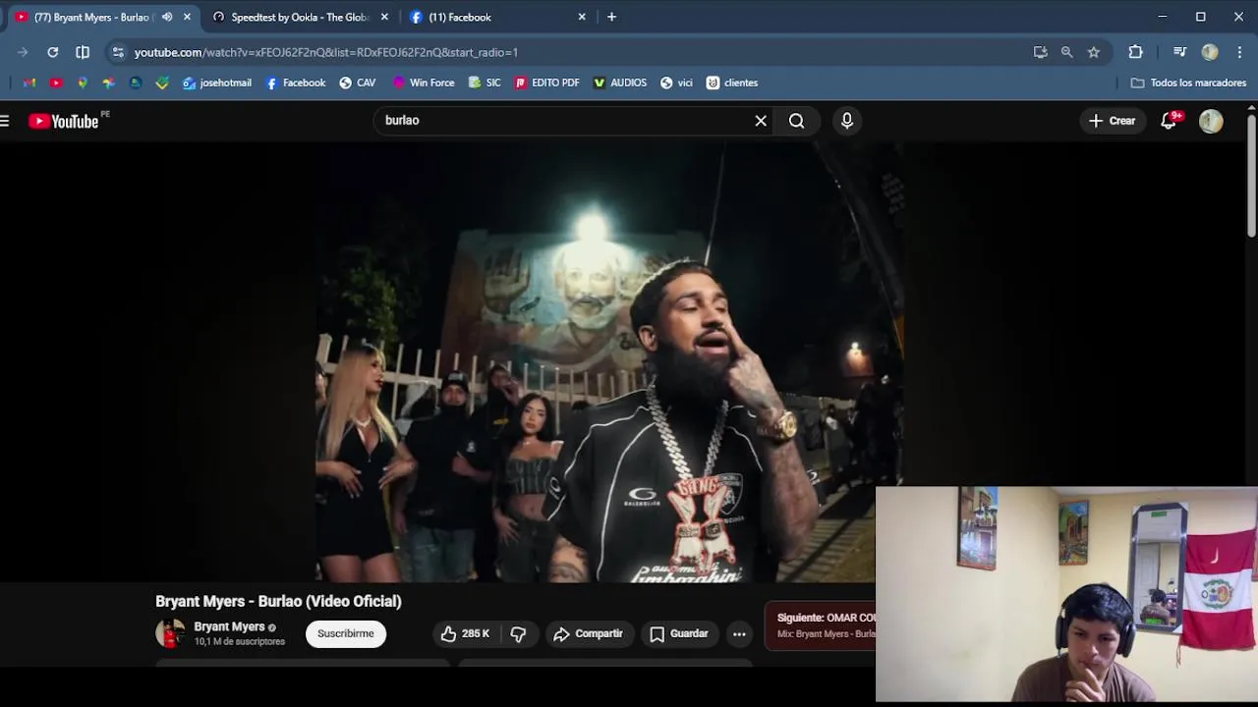
Task: Open the Facebook bookmark
Action: (296, 82)
